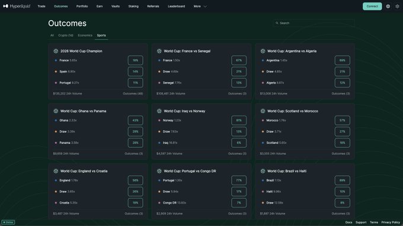The height and width of the screenshot is (226, 403).
Task: Open the Support footer link
Action: click(x=361, y=222)
